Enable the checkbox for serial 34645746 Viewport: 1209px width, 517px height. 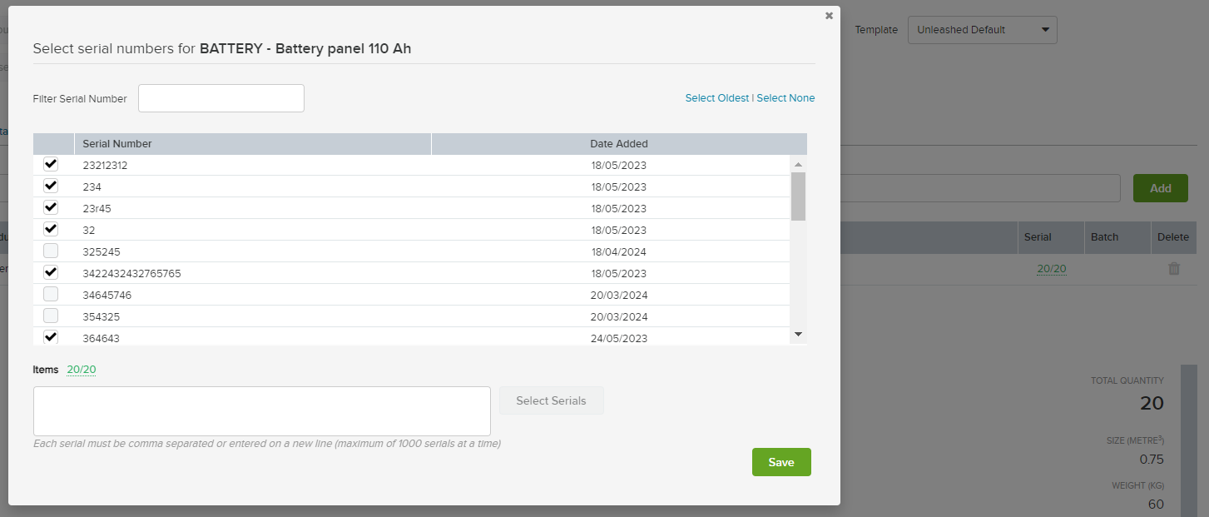point(51,293)
